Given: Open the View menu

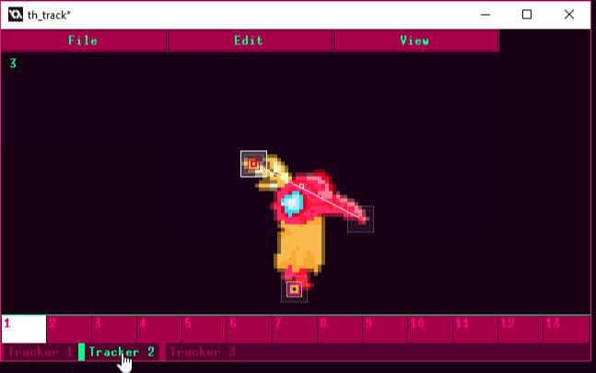Looking at the screenshot, I should point(415,41).
